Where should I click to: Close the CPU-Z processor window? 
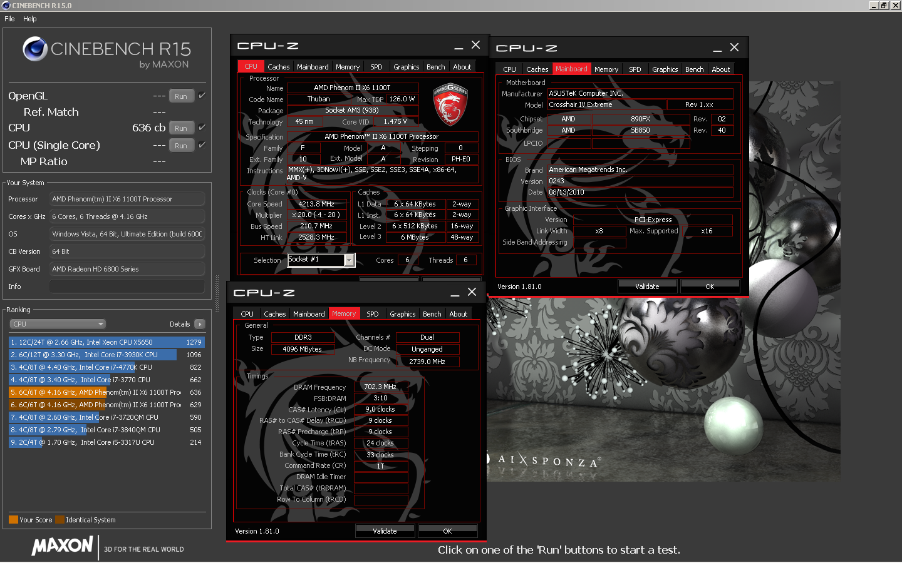[476, 45]
